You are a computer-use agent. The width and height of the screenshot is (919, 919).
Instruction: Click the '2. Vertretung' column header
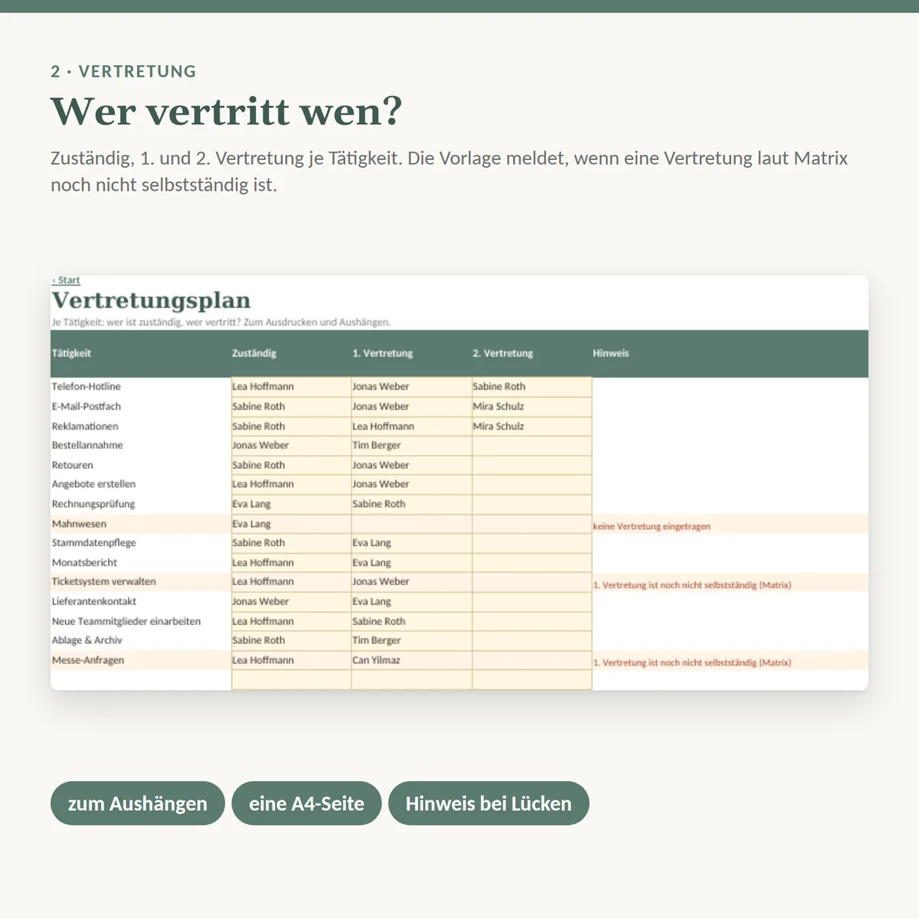[503, 353]
